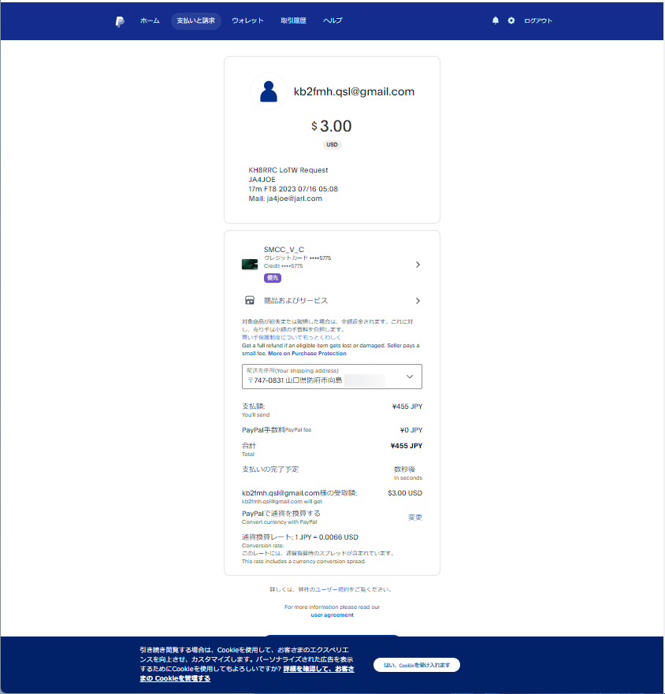
Task: Click 変更 to change currency conversion
Action: [x=415, y=518]
